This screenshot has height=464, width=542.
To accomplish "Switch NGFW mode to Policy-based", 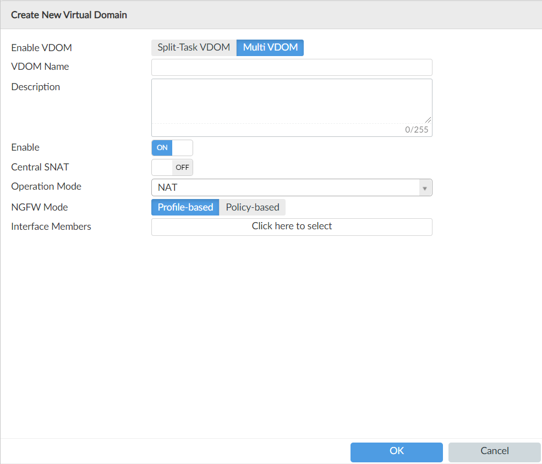I will [x=253, y=207].
